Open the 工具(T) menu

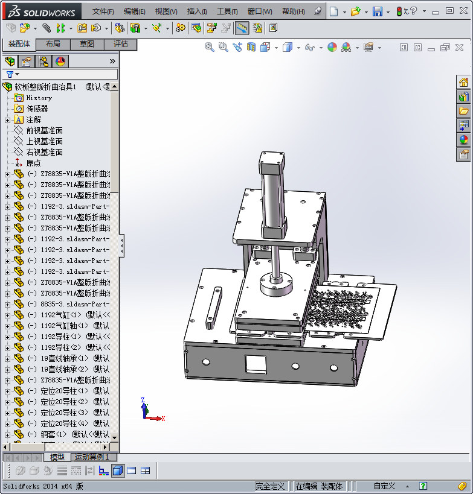[x=227, y=11]
